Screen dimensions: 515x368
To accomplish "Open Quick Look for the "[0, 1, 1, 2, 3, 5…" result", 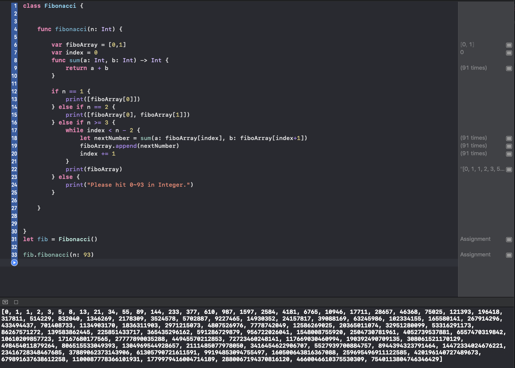I will [x=509, y=169].
